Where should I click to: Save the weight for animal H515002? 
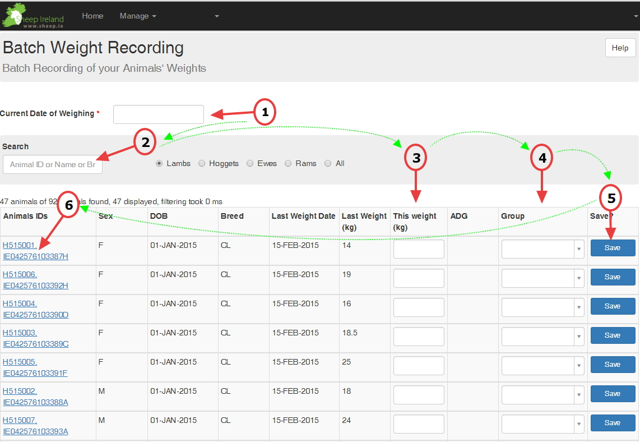click(x=613, y=394)
